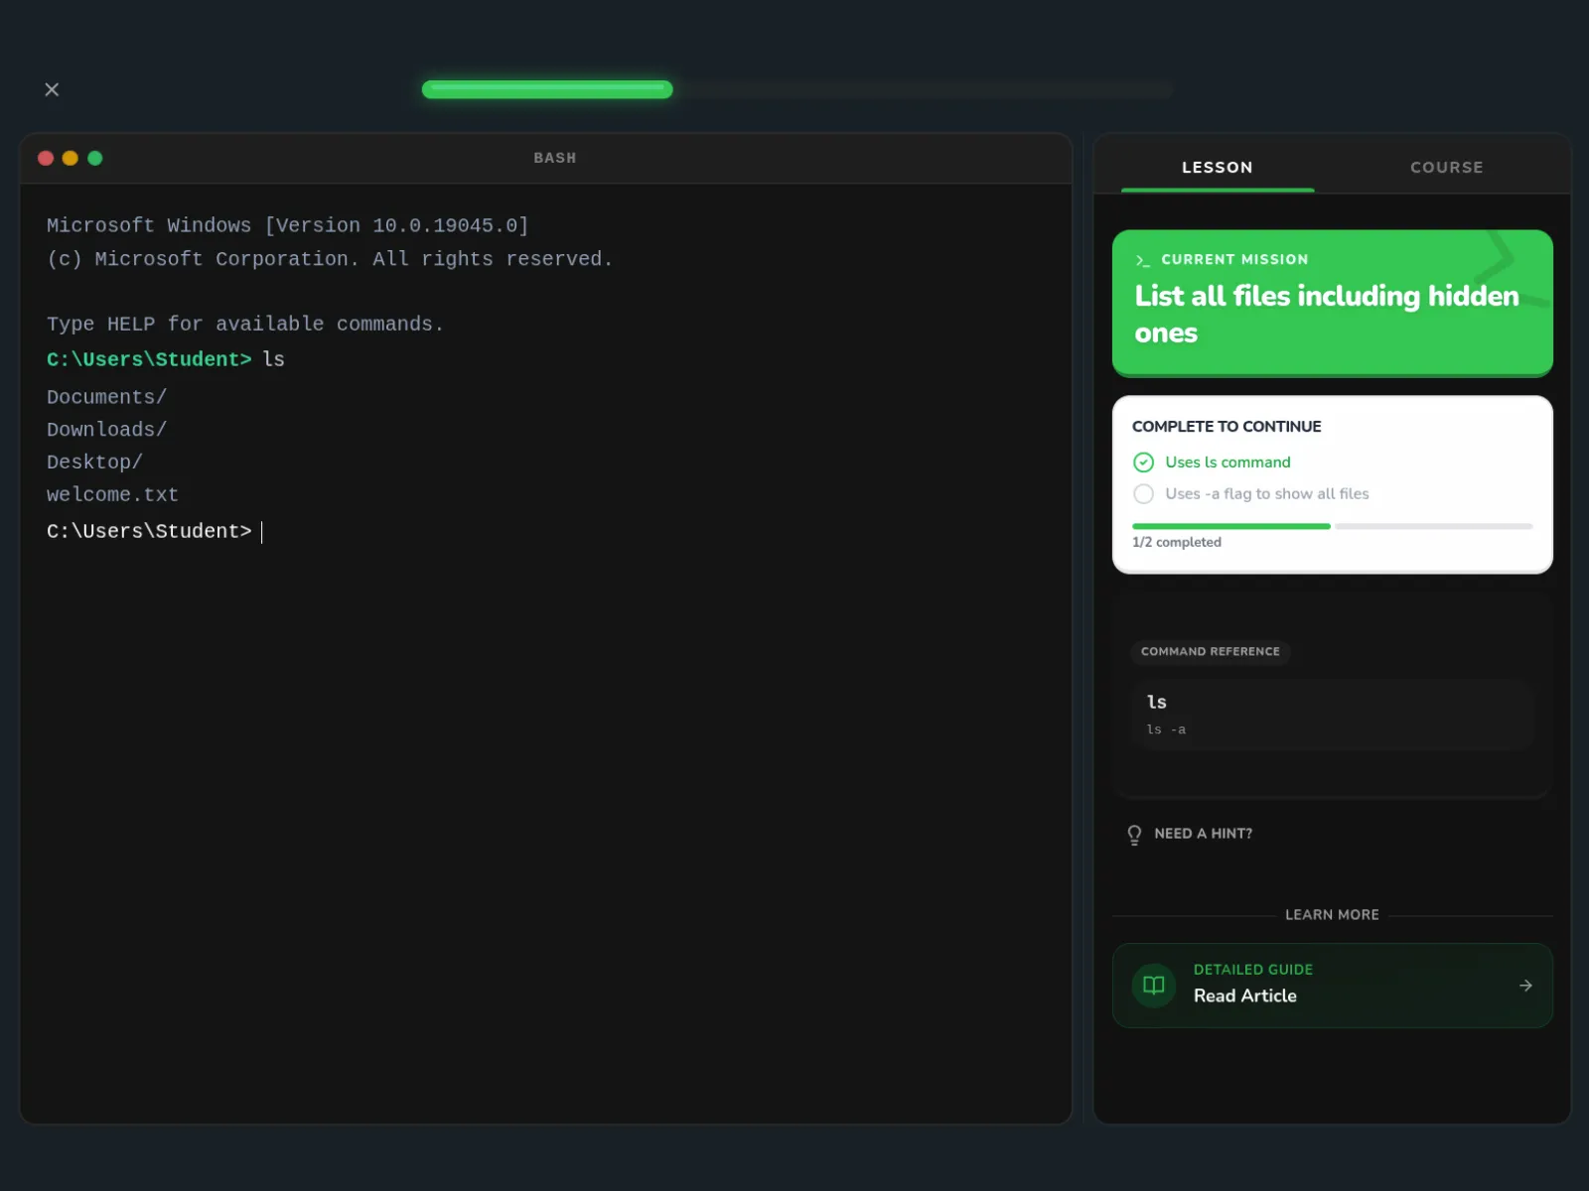Click the lightbulb hint icon
The image size is (1589, 1191).
(x=1134, y=835)
